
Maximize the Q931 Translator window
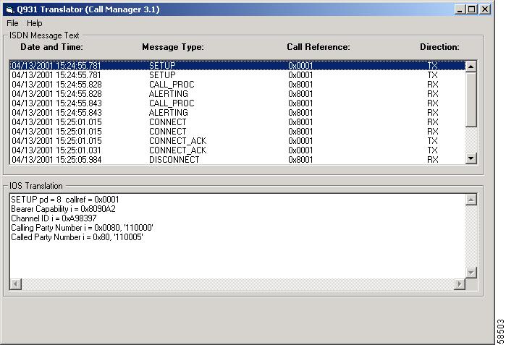[471, 9]
